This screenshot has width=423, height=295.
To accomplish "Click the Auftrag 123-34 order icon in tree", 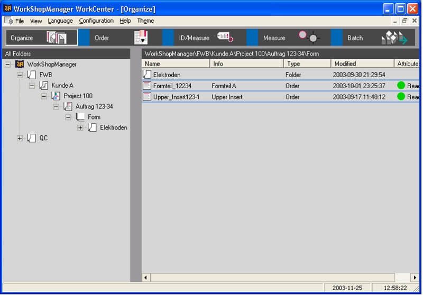I will tap(68, 106).
